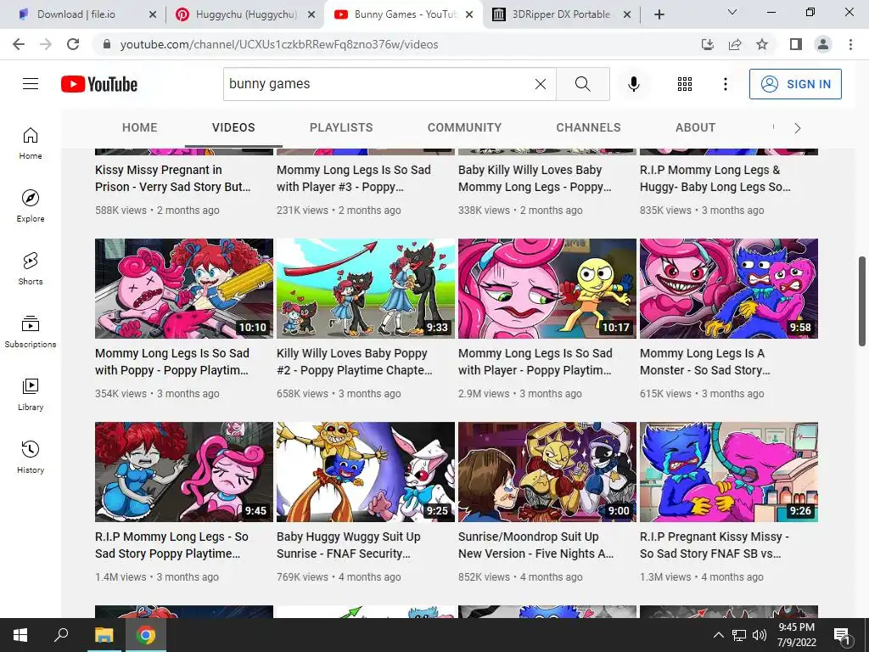Open the tab search dropdown chevron
This screenshot has width=869, height=652.
(732, 12)
